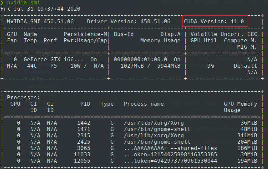Click the 194MiB memory usage value
The width and height of the screenshot is (268, 169).
[247, 161]
